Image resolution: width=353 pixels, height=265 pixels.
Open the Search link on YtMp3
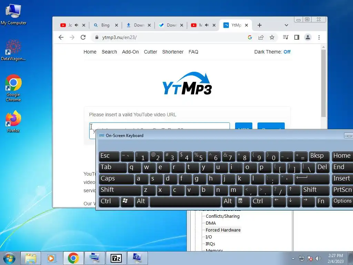(x=109, y=52)
